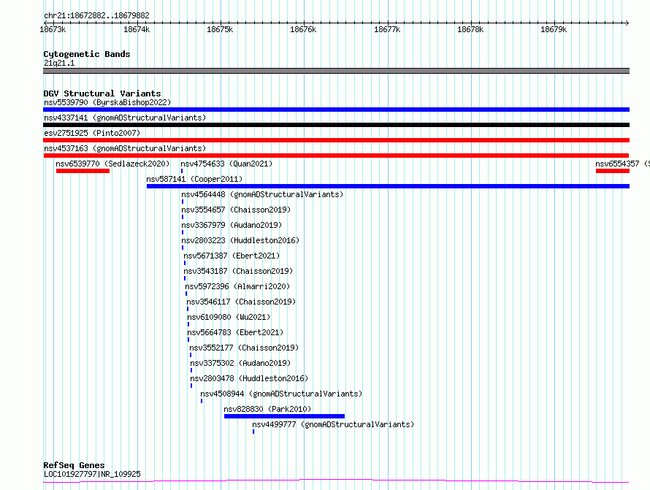Open nsv3552177 (Chaisson2019) entry
650x490 pixels.
(244, 348)
